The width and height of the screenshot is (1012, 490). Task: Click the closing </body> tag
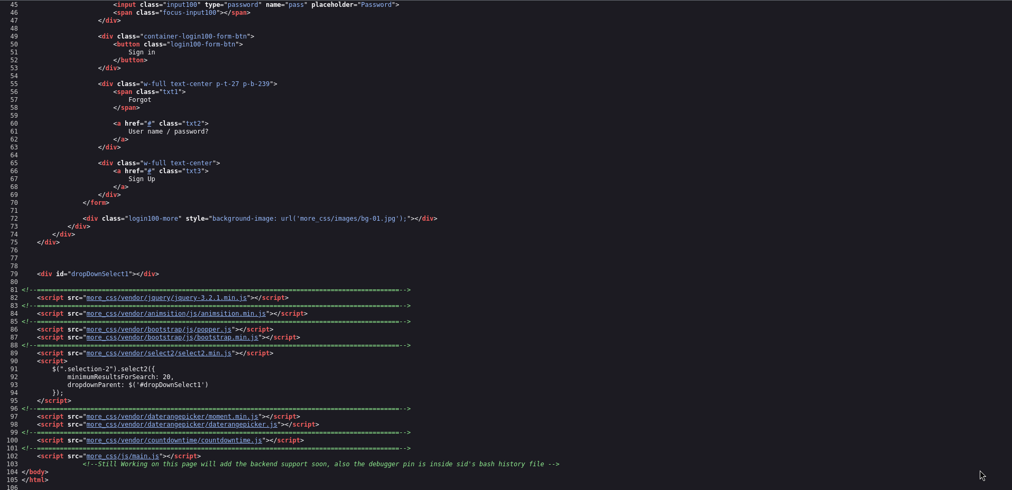(35, 472)
